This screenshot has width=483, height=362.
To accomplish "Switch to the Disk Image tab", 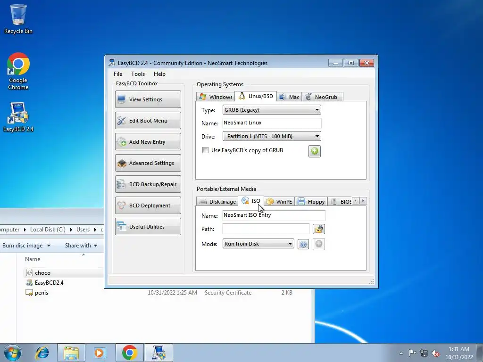I will pos(217,201).
